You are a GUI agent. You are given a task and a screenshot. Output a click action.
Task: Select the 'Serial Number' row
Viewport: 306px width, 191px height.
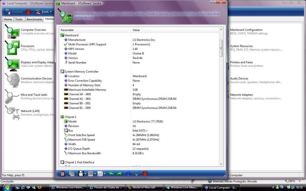click(x=139, y=63)
